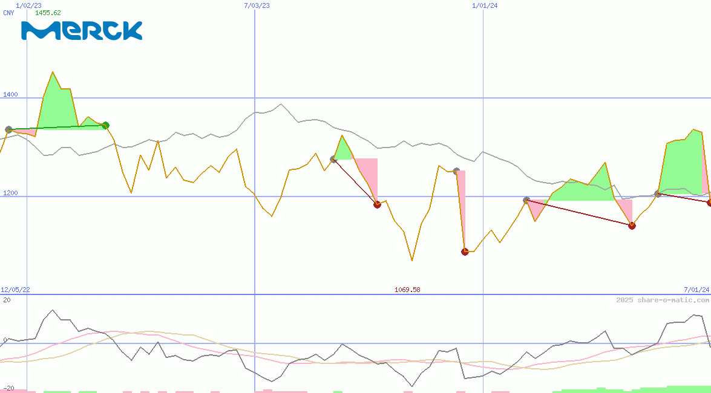Click the CNY currency label
The image size is (711, 393).
[8, 13]
